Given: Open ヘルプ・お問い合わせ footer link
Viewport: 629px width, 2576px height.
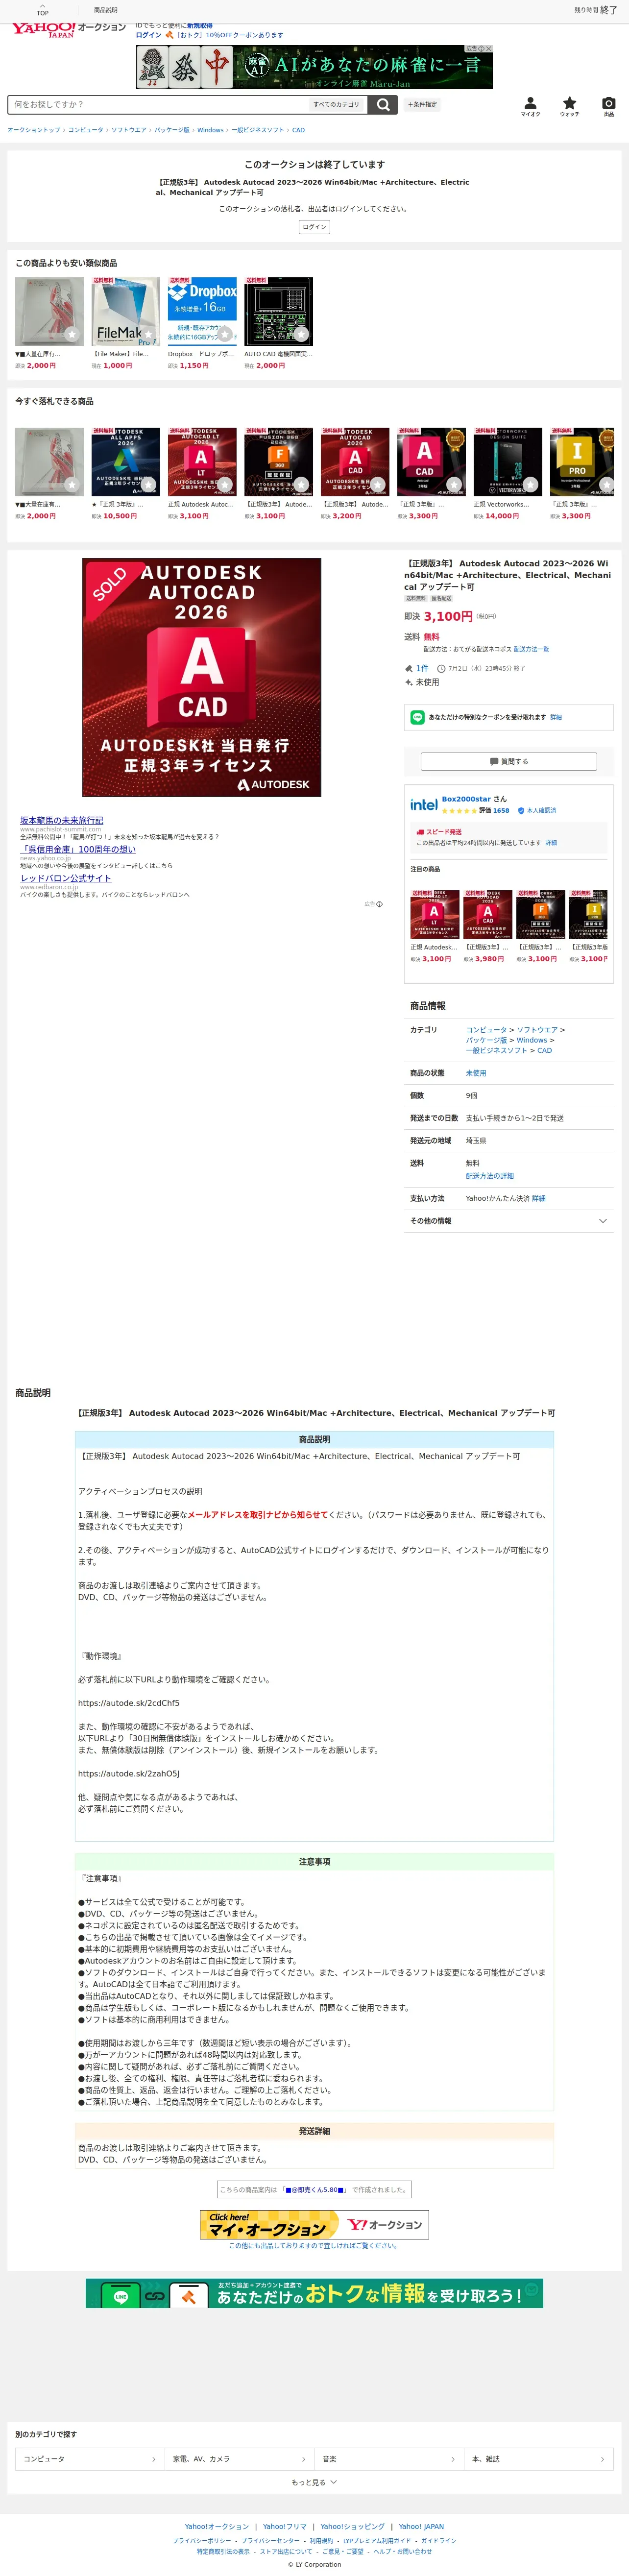Looking at the screenshot, I should tap(402, 2551).
